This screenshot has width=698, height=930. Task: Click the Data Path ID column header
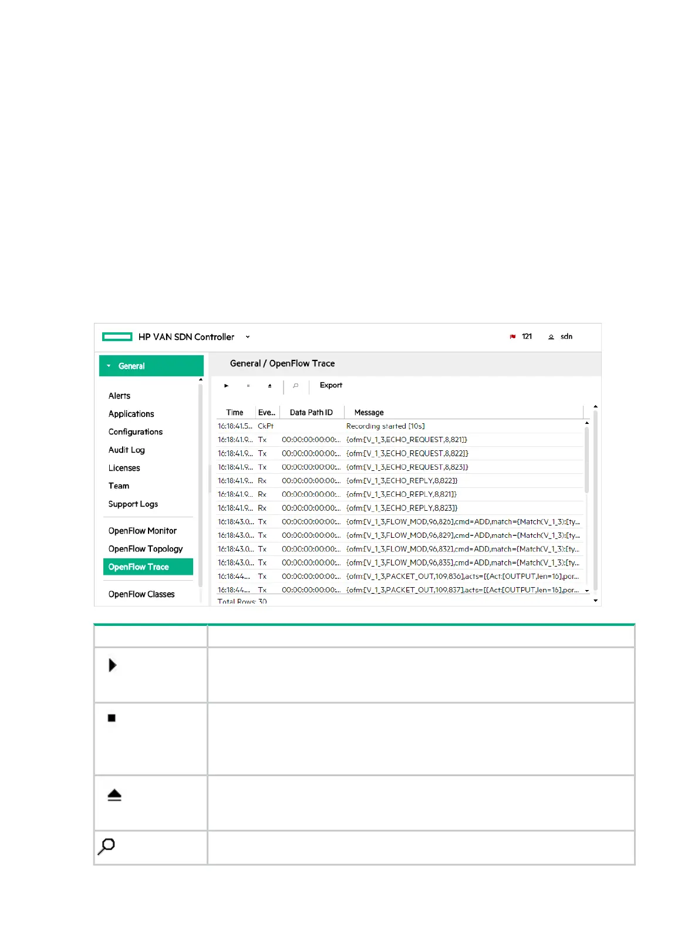pos(311,412)
